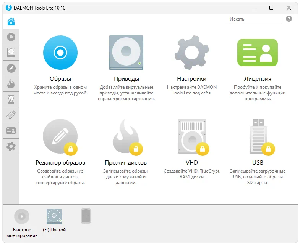Open Disc Burning from sidebar flame icon
Image resolution: width=300 pixels, height=245 pixels.
pos(11,84)
